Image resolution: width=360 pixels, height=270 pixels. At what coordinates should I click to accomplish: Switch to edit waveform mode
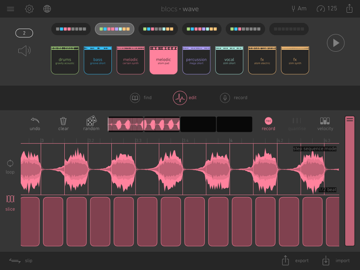180,98
